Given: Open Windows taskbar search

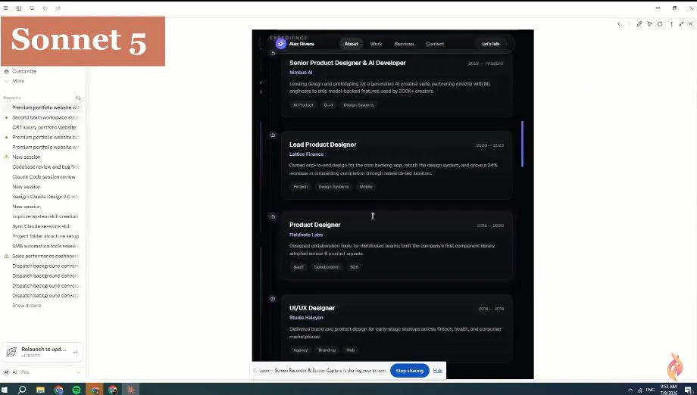Looking at the screenshot, I should pyautogui.click(x=22, y=390).
